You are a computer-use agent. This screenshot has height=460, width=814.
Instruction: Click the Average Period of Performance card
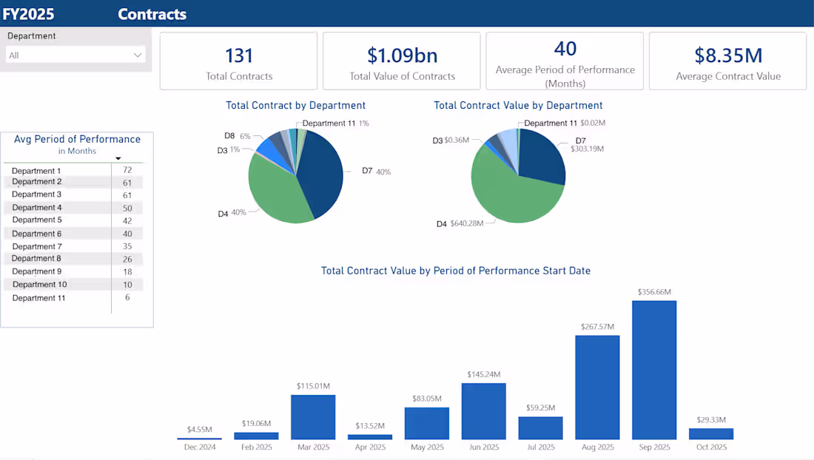[565, 61]
